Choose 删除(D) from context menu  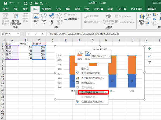click(92, 69)
